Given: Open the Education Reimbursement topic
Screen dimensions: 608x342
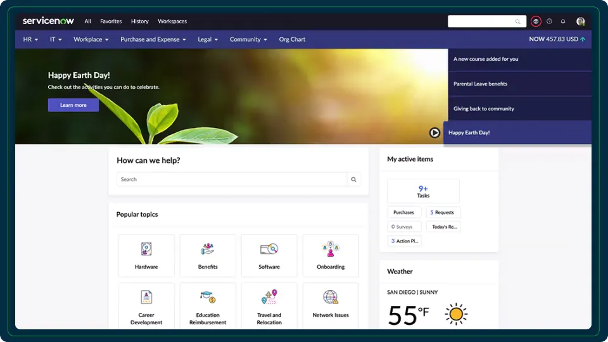Looking at the screenshot, I should click(x=208, y=307).
